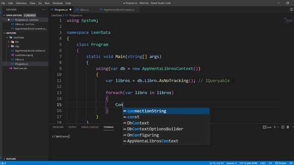Expand the bin folder
Viewport: 294px width, 165px height.
tap(9, 42)
